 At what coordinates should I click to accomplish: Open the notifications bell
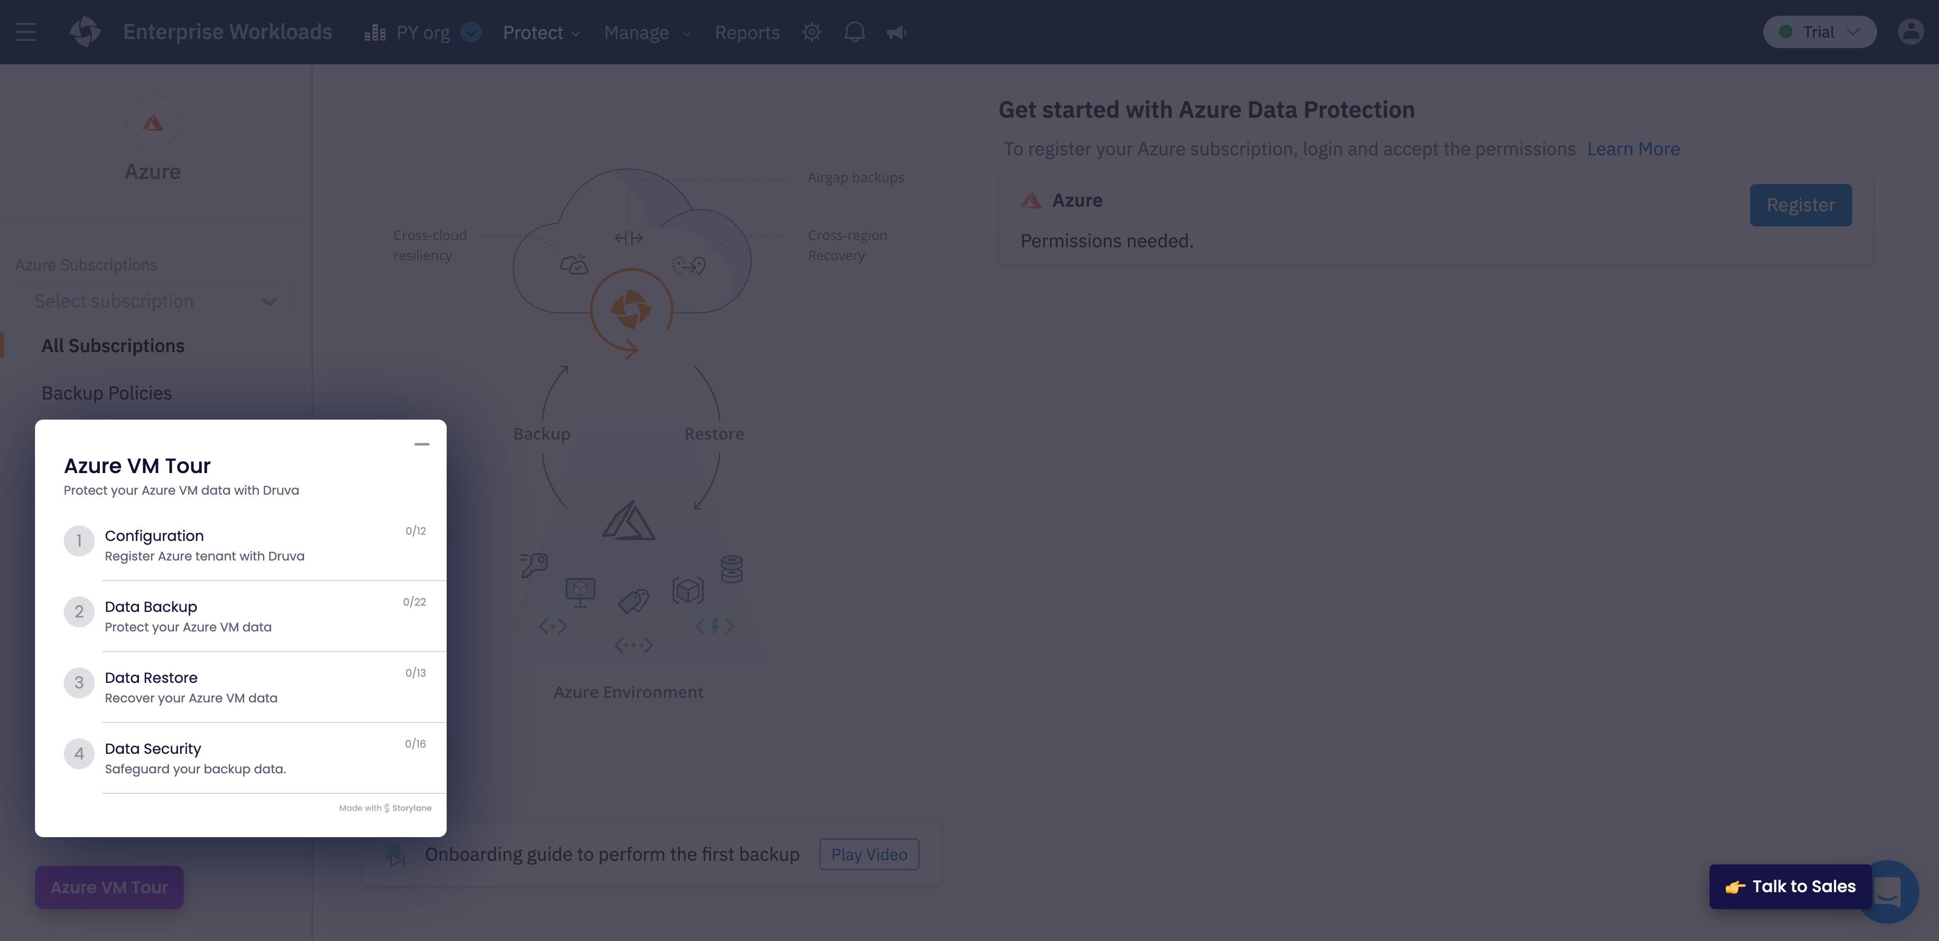854,32
